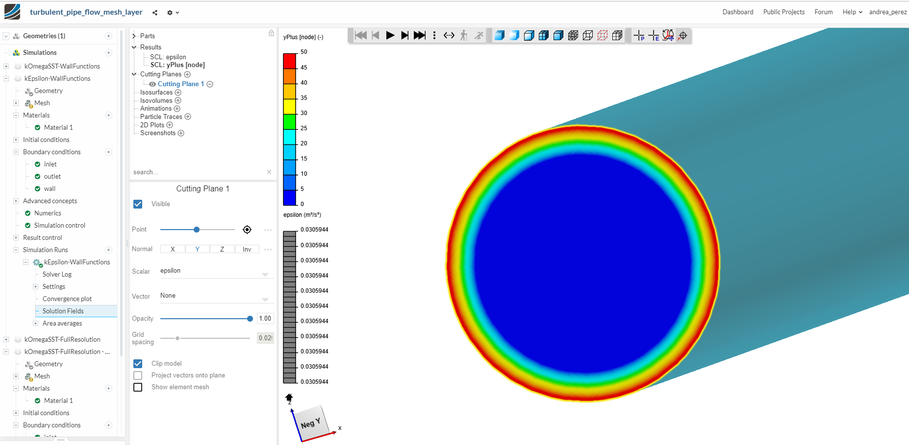Screen dimensions: 909x445
Task: Go to the Dashboard page
Action: pyautogui.click(x=737, y=12)
